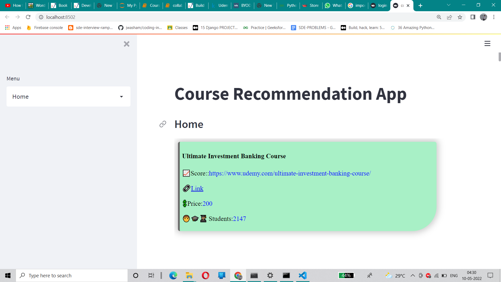
Task: Switch to the BYOD browser tab
Action: 243,5
